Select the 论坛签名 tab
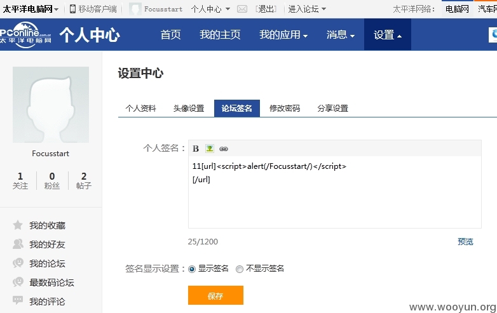This screenshot has height=313, width=497. click(237, 108)
